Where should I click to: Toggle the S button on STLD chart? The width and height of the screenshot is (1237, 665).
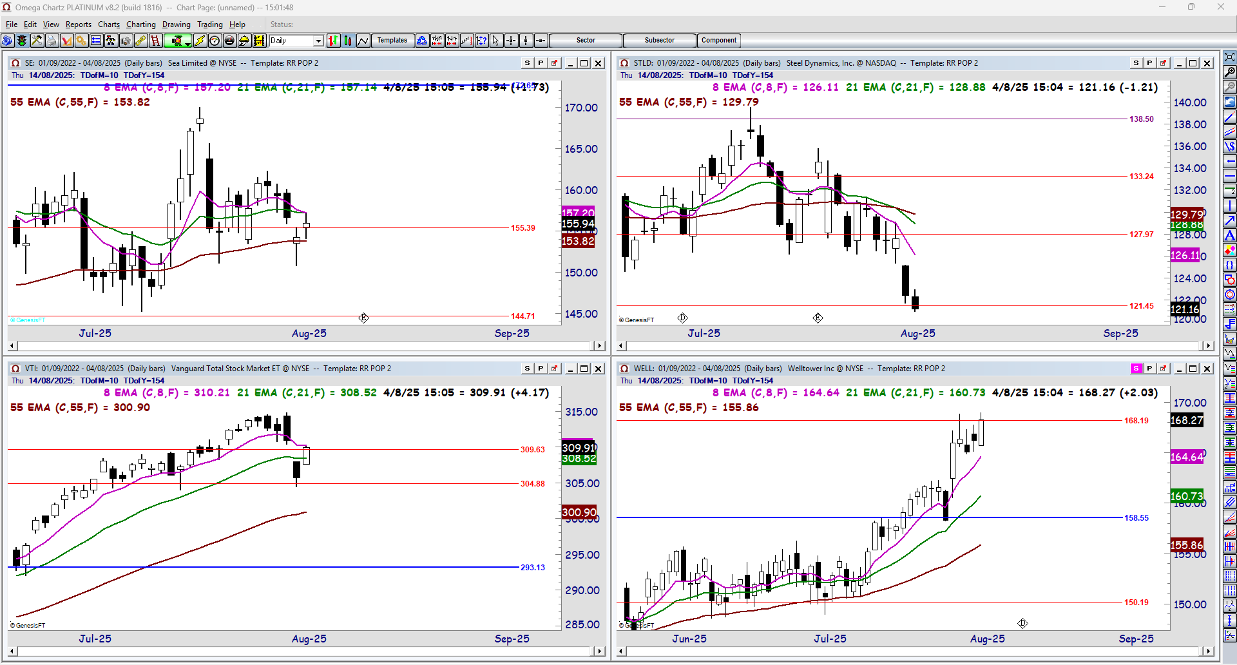(1136, 63)
